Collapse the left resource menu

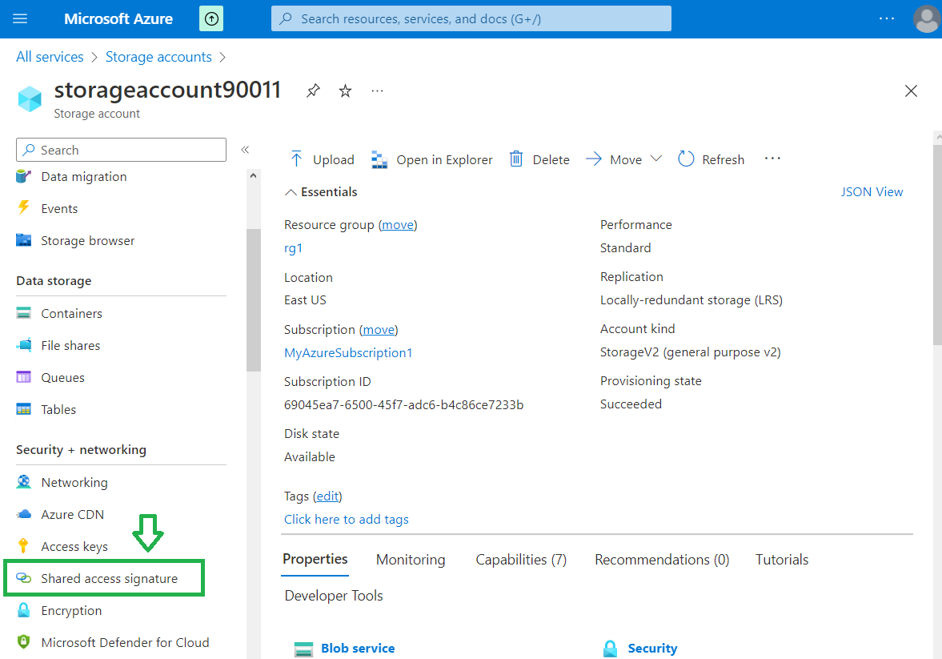[x=245, y=150]
